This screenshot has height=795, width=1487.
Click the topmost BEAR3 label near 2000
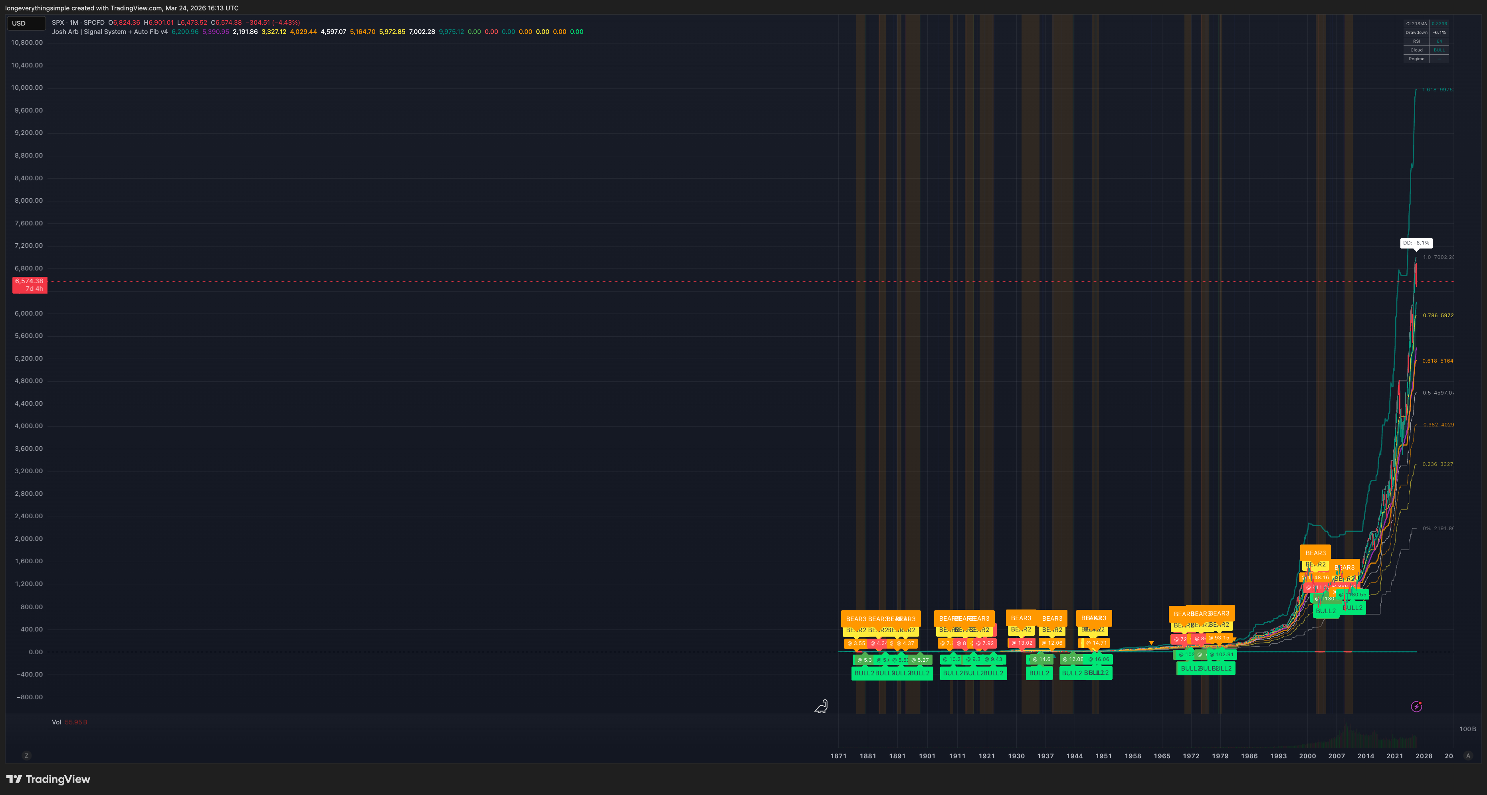pos(1315,553)
